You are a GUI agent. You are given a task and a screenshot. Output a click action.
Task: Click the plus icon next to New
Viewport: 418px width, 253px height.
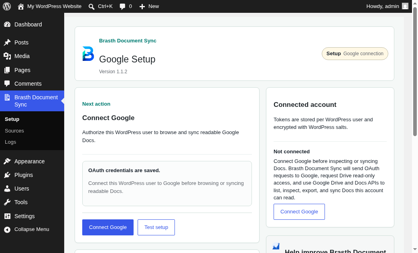pyautogui.click(x=142, y=7)
